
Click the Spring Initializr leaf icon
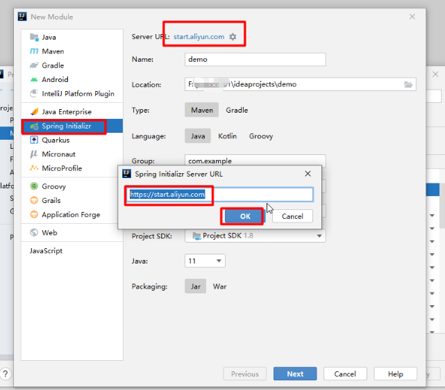pos(34,127)
